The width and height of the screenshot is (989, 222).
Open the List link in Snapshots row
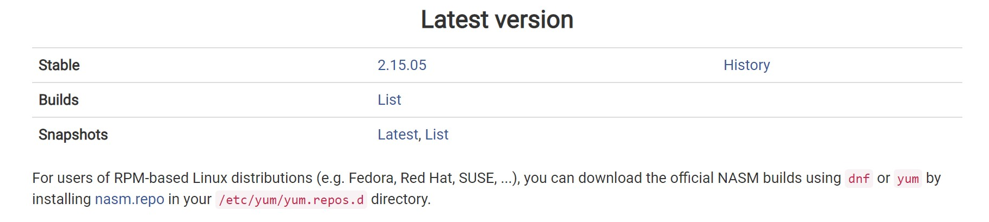(x=437, y=135)
